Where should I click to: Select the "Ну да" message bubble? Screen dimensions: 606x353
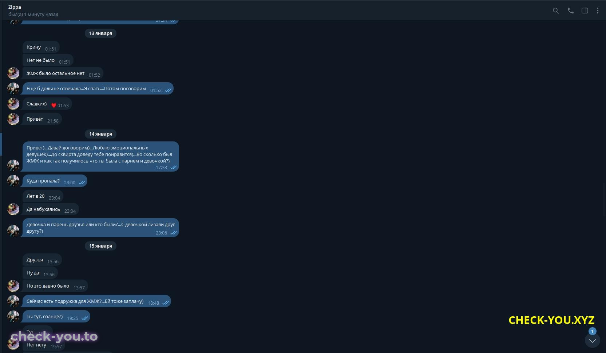(40, 273)
